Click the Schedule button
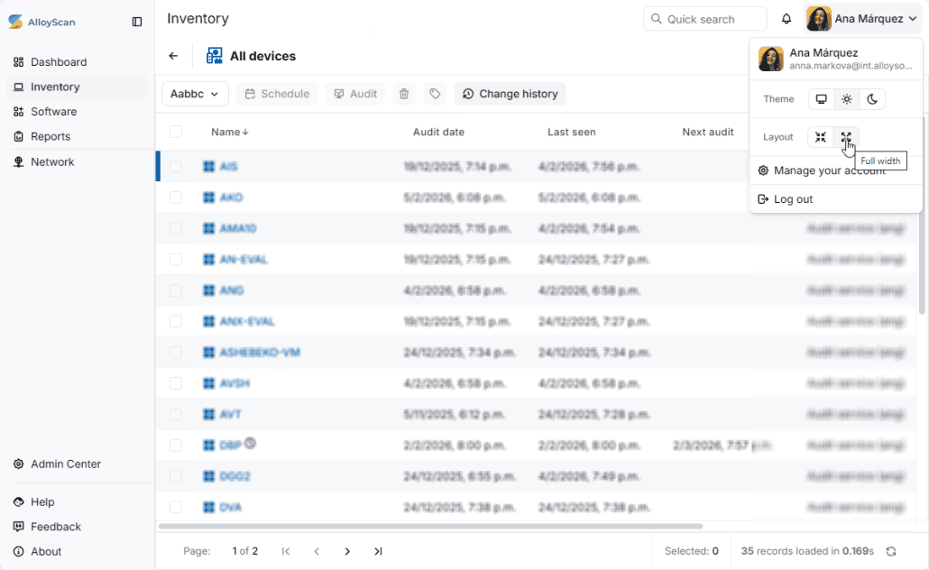The height and width of the screenshot is (570, 929). pyautogui.click(x=277, y=94)
